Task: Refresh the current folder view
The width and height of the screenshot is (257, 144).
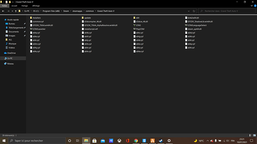Action: pyautogui.click(x=194, y=11)
